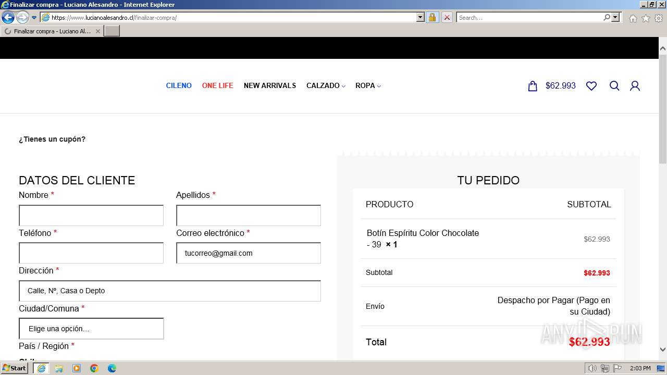
Task: Open the volume speaker tray icon
Action: (x=592, y=368)
